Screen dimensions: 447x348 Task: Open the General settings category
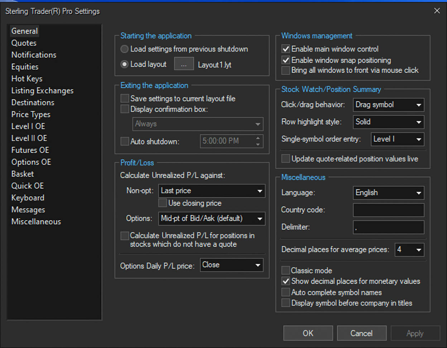point(24,31)
